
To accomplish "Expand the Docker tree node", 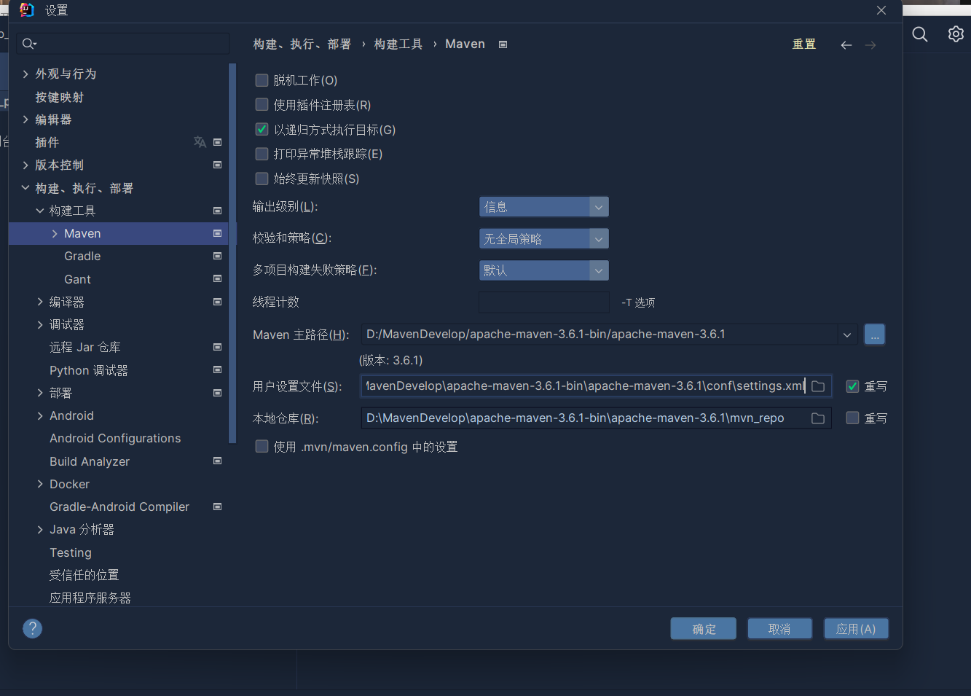I will click(x=40, y=484).
